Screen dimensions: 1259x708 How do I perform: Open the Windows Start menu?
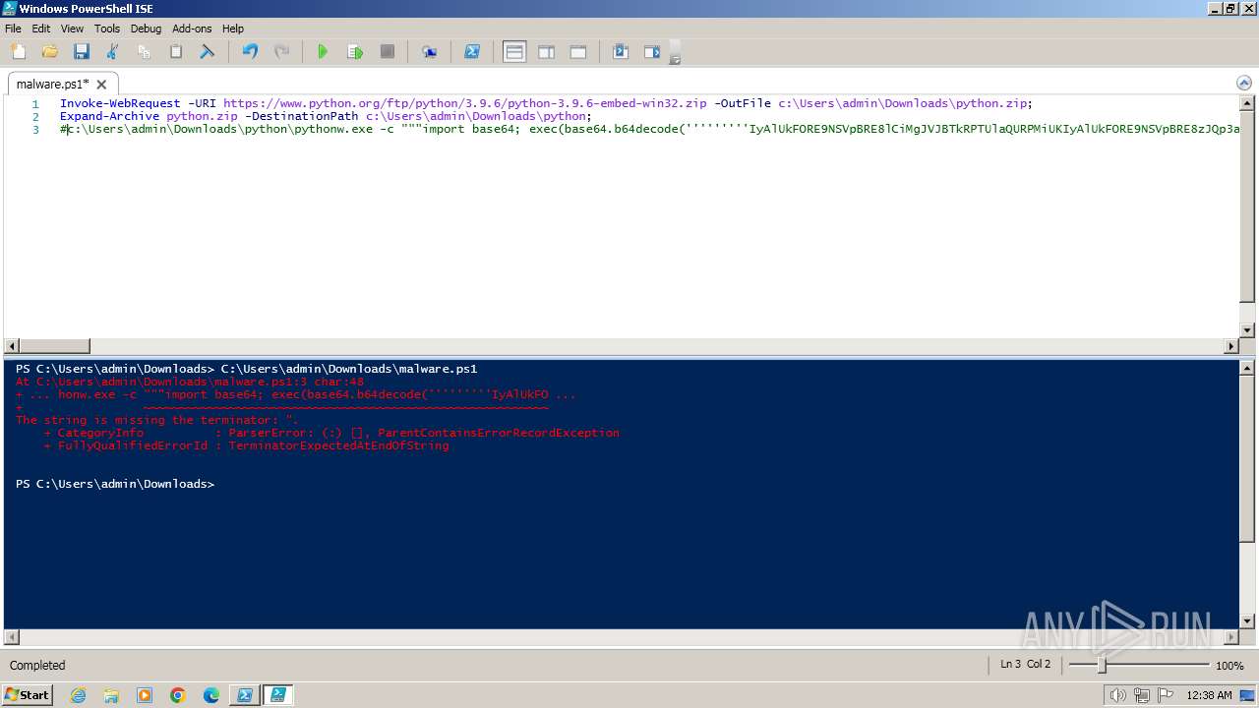point(27,695)
